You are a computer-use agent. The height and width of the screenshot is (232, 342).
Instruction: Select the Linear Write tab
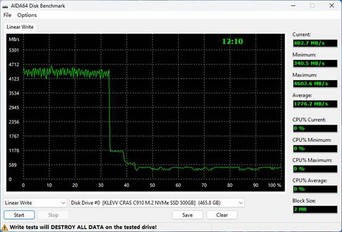[x=20, y=27]
